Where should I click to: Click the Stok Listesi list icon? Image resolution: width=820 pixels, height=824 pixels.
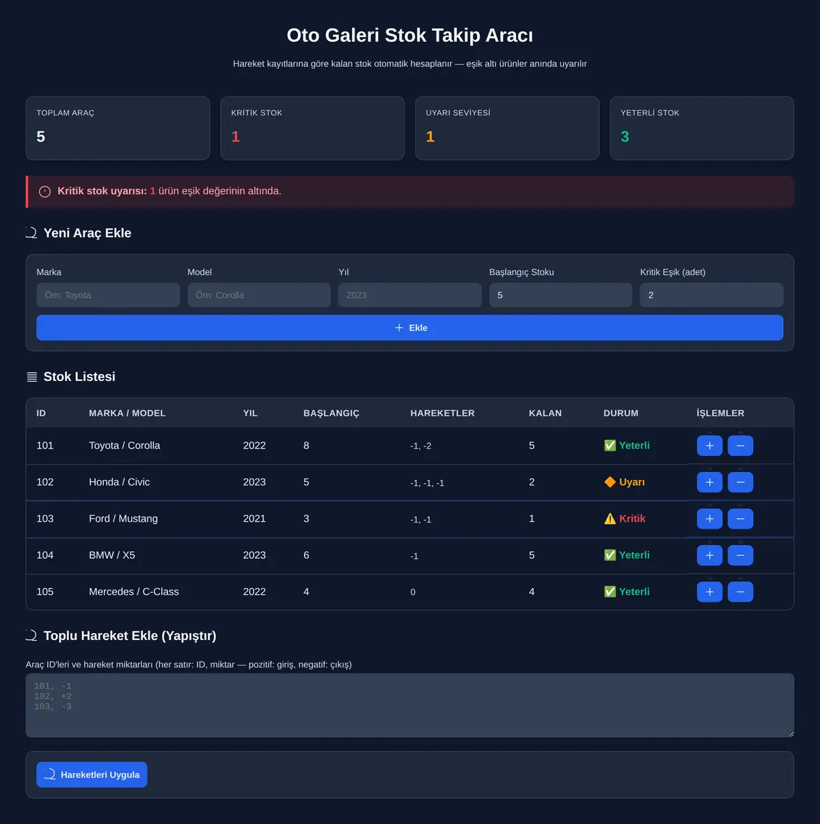32,377
